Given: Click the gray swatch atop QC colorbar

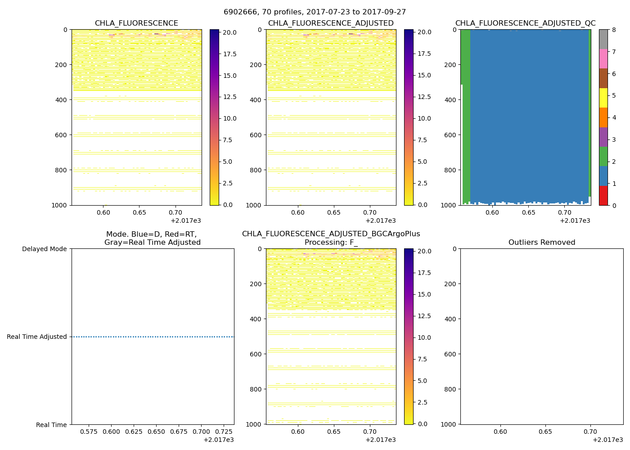Looking at the screenshot, I should coord(603,39).
